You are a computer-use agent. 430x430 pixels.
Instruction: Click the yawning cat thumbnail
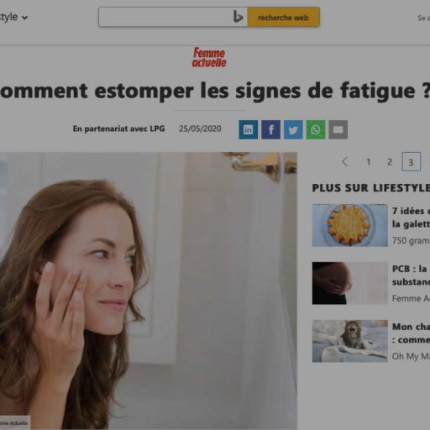[350, 341]
